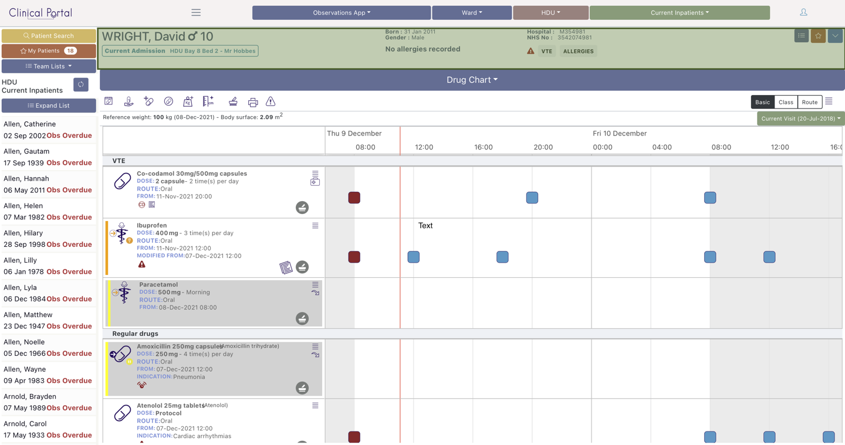This screenshot has width=845, height=445.
Task: Open the Drug Chart dropdown
Action: point(472,80)
